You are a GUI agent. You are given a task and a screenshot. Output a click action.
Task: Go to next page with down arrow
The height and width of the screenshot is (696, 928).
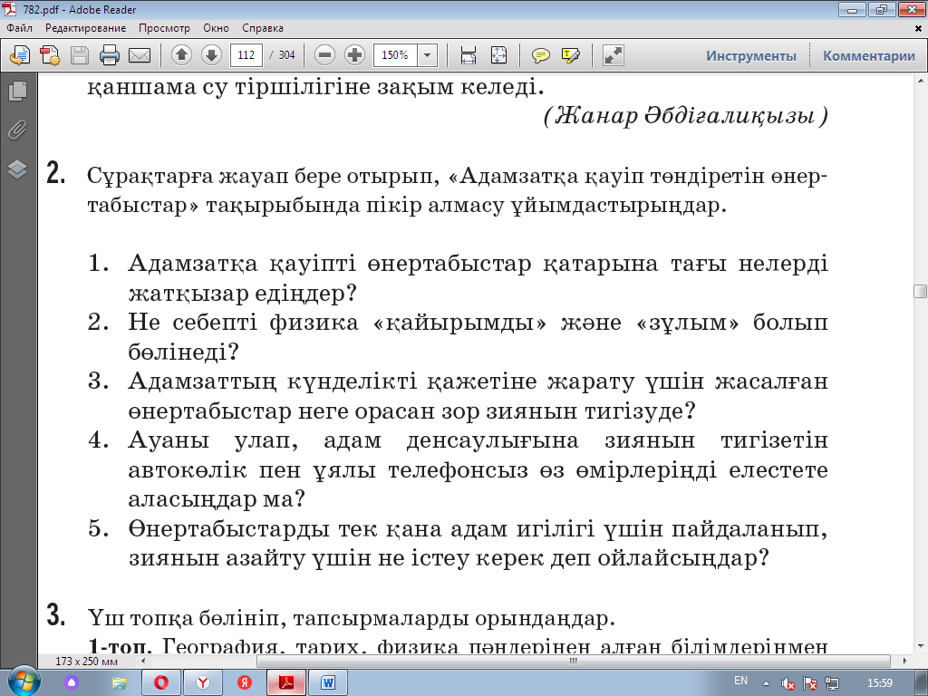(211, 55)
